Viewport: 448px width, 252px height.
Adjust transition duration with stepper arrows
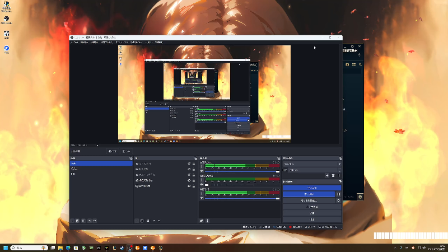[x=339, y=170]
